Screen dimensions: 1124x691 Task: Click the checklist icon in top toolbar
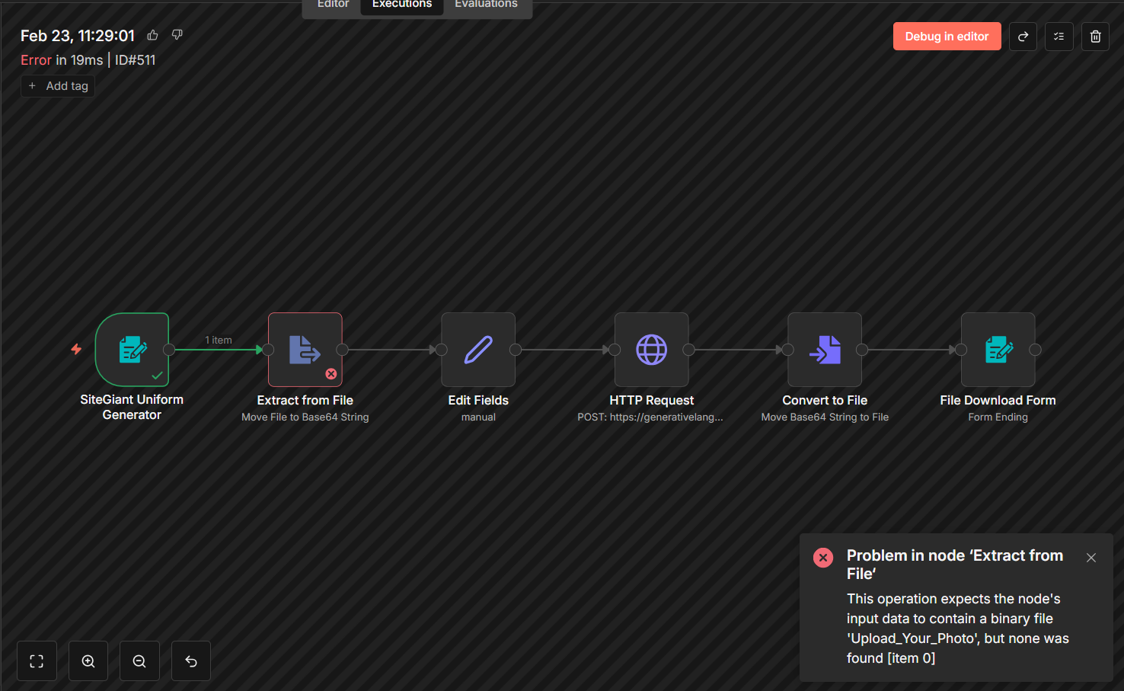pos(1059,37)
